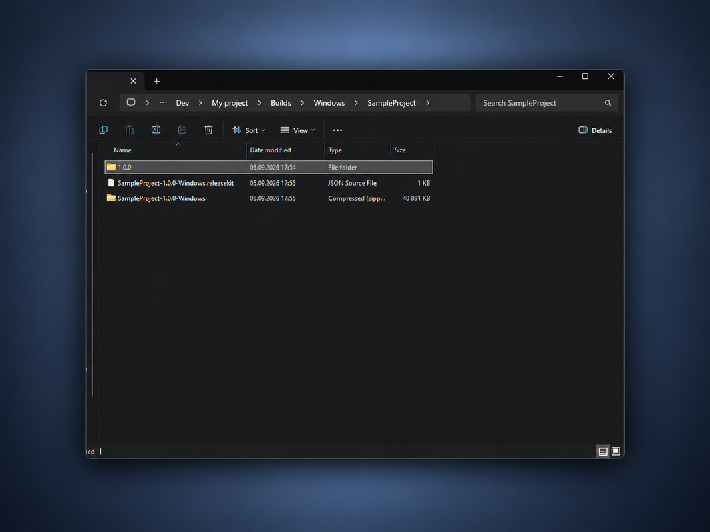Image resolution: width=710 pixels, height=532 pixels.
Task: Select the 1.0.0 folder icon
Action: 111,167
